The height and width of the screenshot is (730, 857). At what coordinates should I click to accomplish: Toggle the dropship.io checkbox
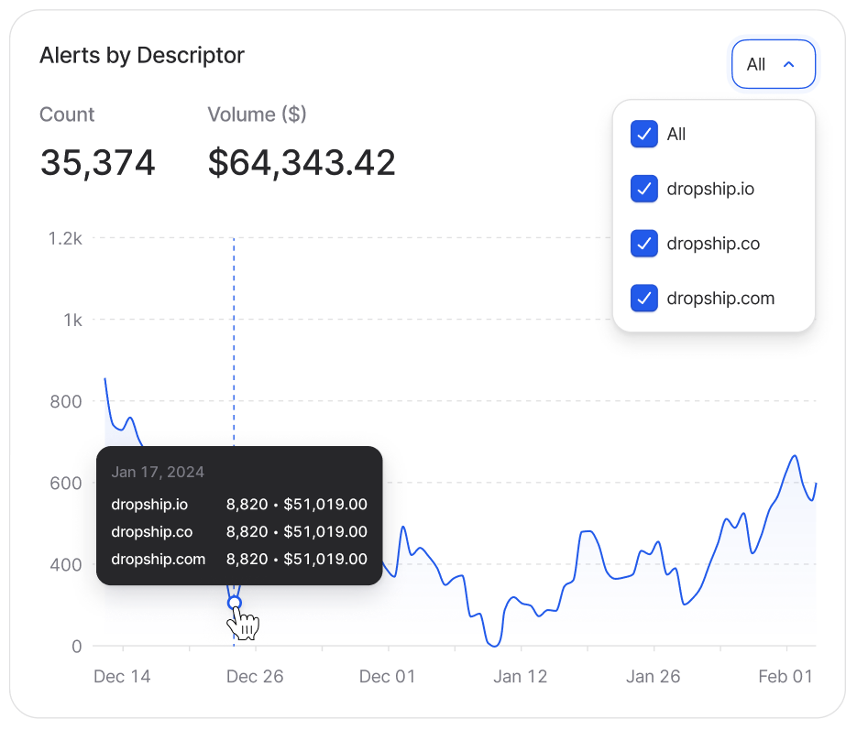pyautogui.click(x=644, y=189)
